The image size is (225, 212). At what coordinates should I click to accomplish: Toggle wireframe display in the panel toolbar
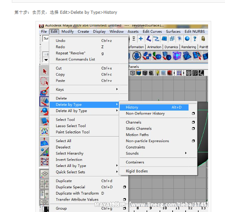click(x=132, y=73)
